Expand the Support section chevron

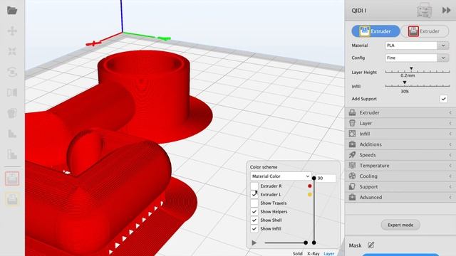click(x=450, y=186)
